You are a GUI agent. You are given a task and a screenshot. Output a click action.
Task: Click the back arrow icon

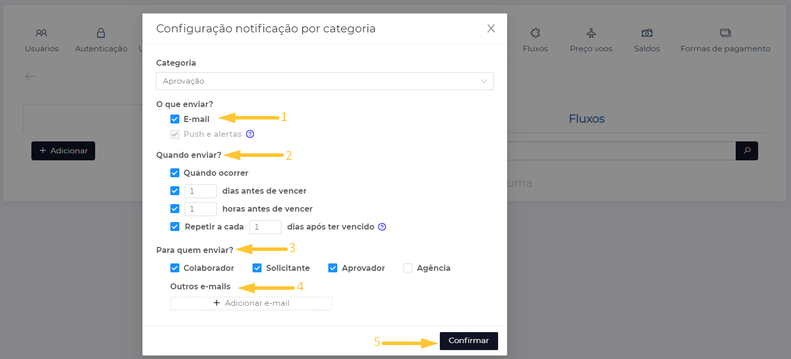tap(30, 76)
